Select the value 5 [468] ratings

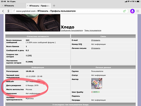point(29,62)
